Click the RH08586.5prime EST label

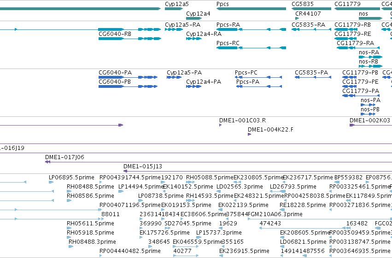point(90,196)
